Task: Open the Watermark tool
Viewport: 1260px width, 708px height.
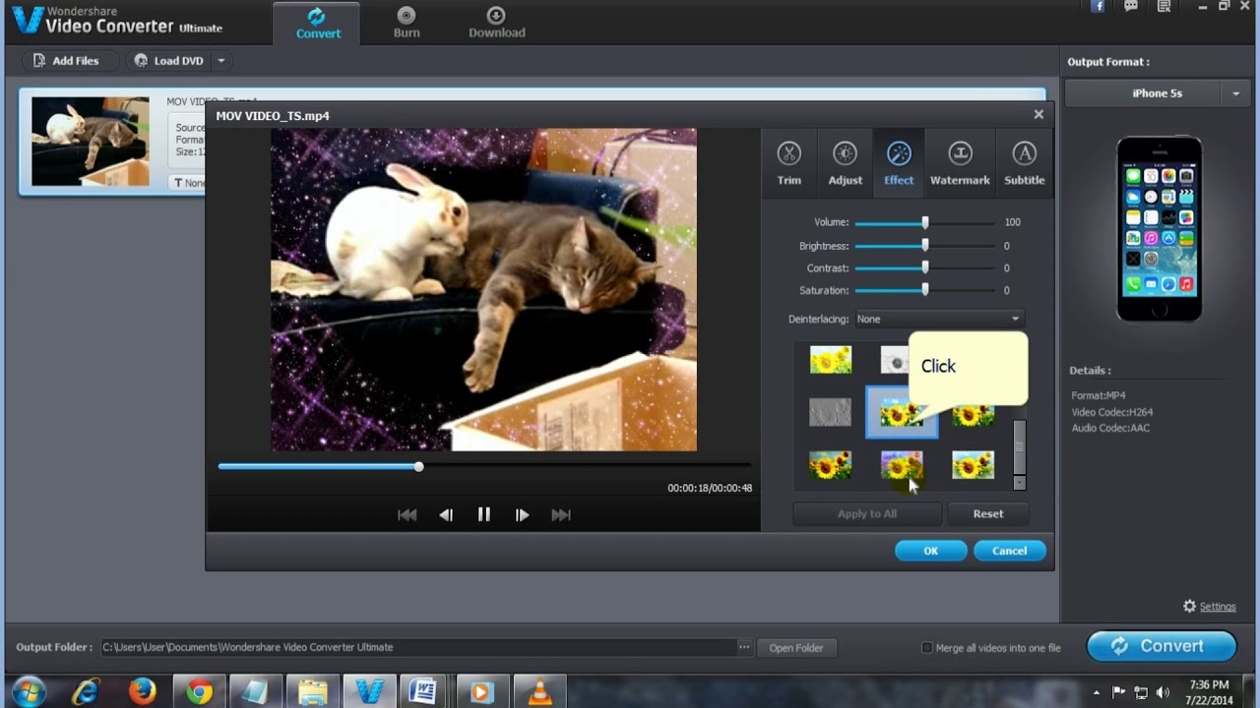Action: 960,163
